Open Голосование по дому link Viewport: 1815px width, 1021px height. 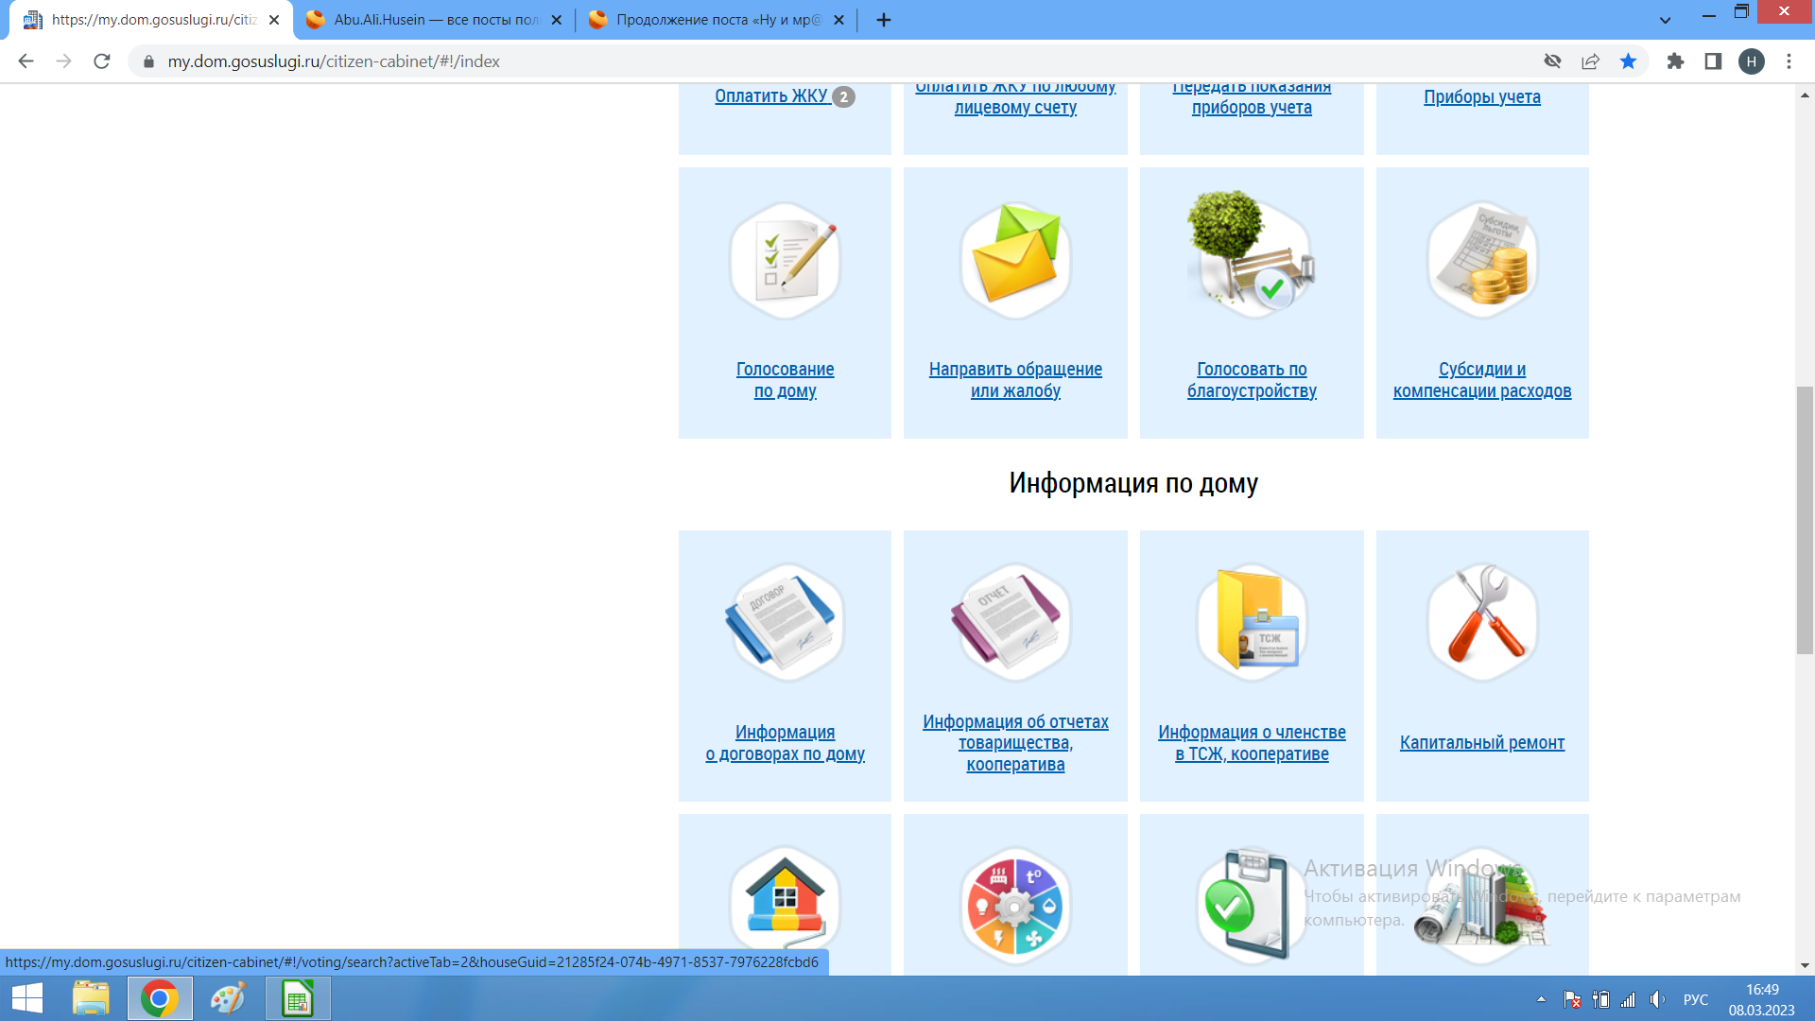pos(785,380)
